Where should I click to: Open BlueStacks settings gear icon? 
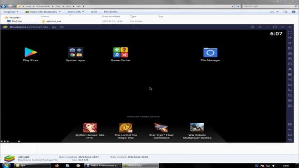290,124
